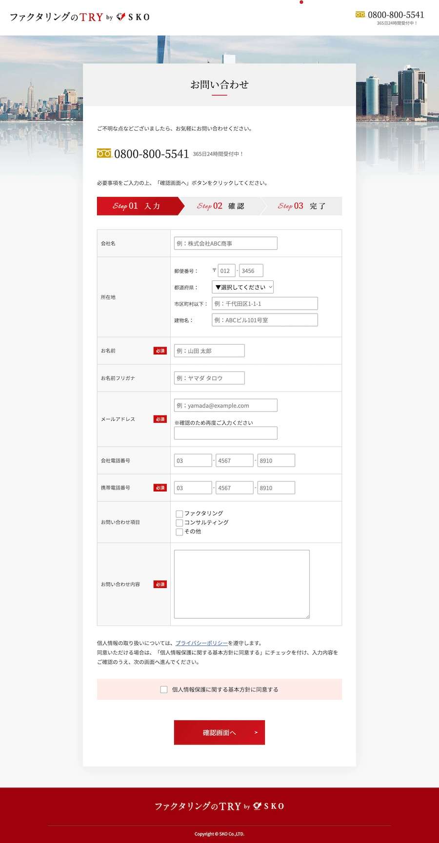Focus the 会社電話番号 last field 8910
The height and width of the screenshot is (843, 439).
[x=276, y=460]
